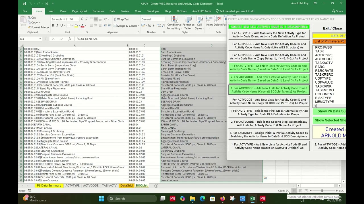Click the Save icon in title bar

pos(24,3)
